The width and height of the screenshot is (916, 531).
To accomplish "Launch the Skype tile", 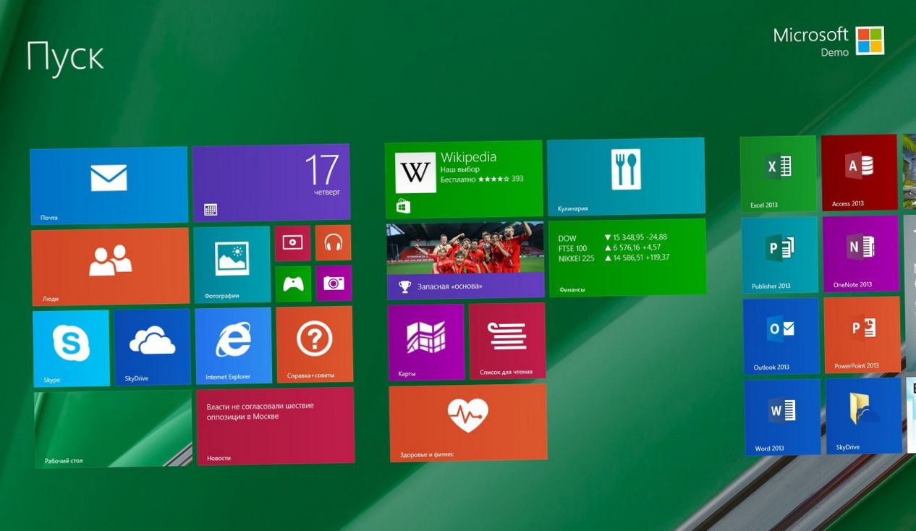I will pyautogui.click(x=71, y=348).
